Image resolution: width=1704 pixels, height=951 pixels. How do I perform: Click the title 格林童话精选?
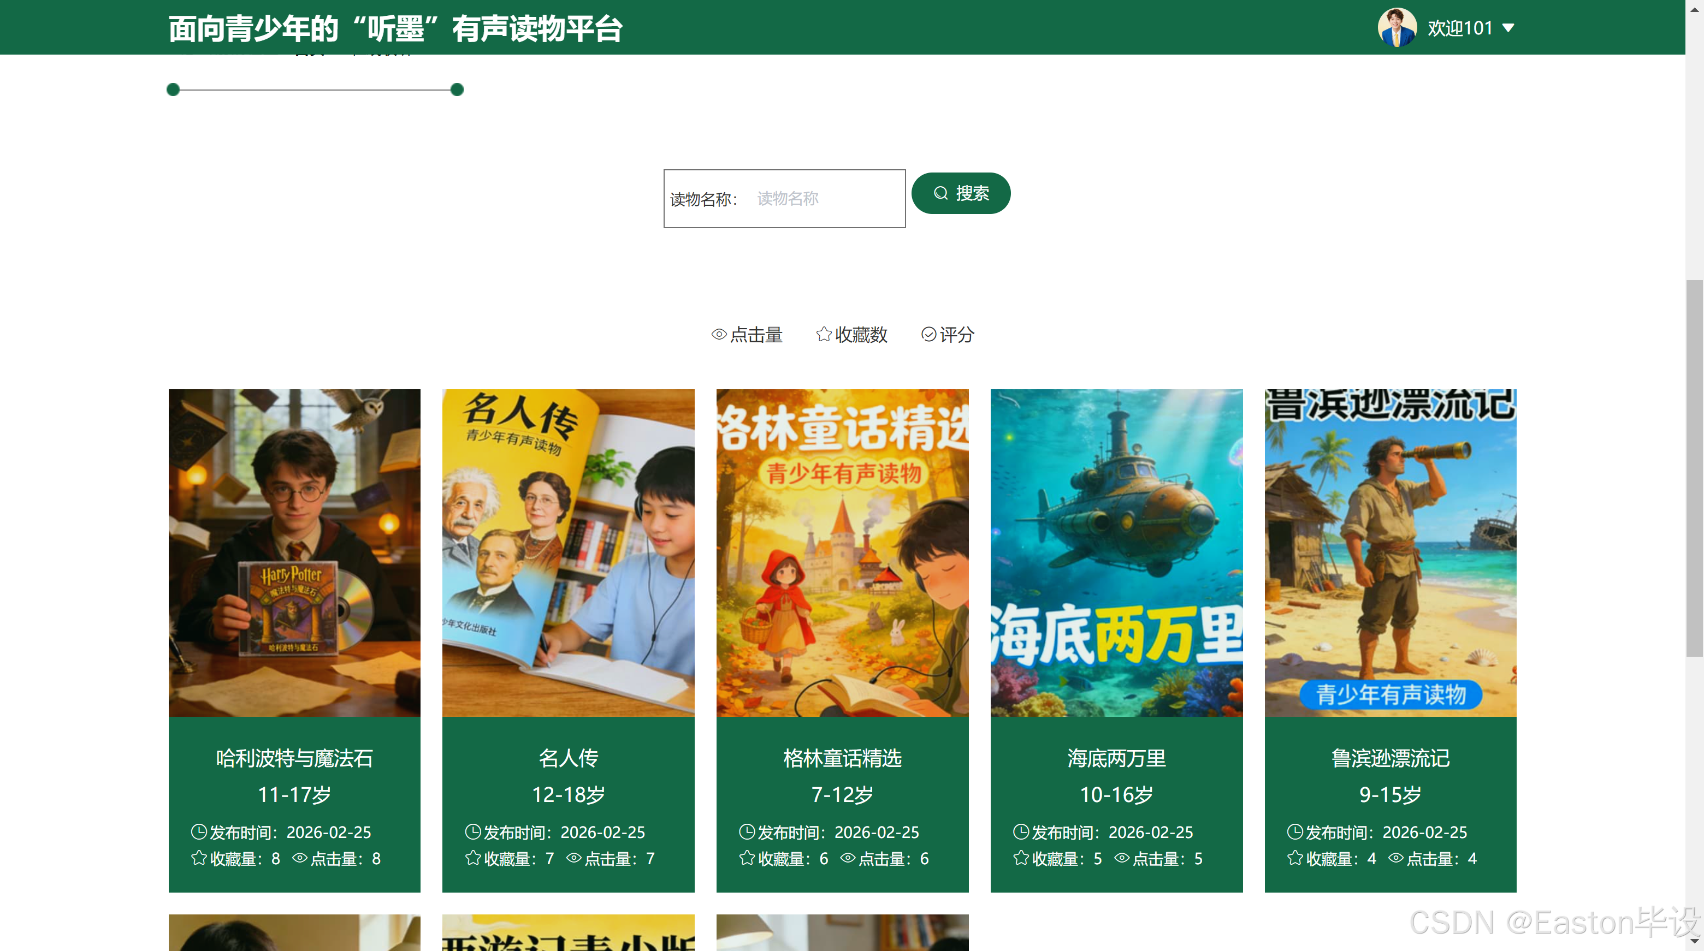point(842,758)
